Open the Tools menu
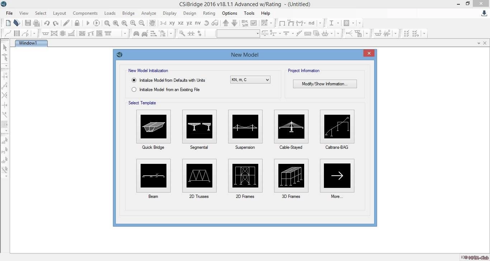Image resolution: width=490 pixels, height=261 pixels. tap(249, 13)
